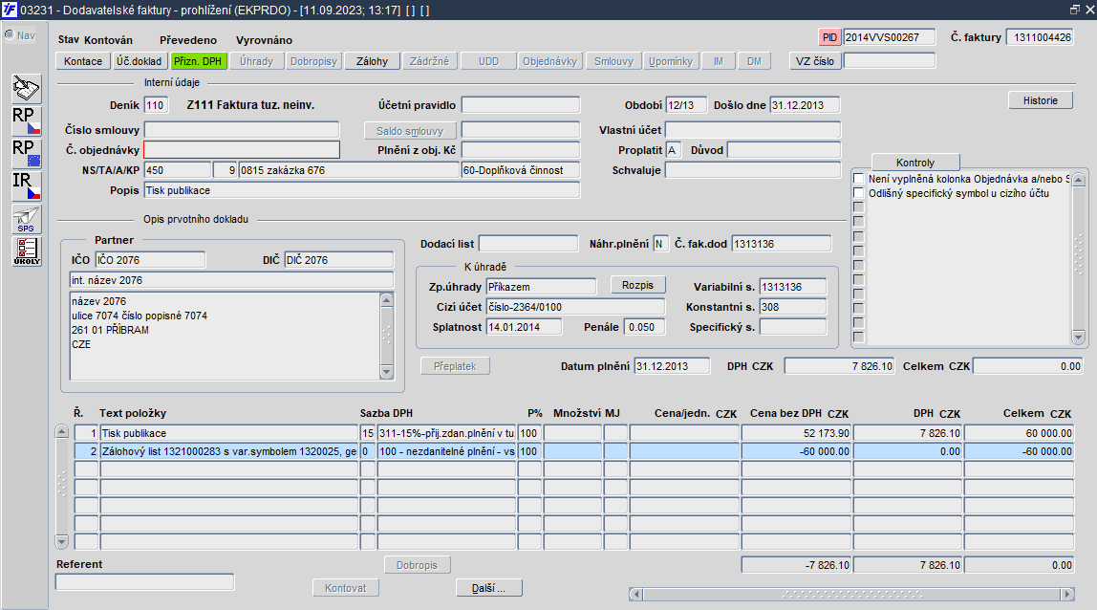The image size is (1097, 610).
Task: Open the Úhrady tab button
Action: (257, 61)
